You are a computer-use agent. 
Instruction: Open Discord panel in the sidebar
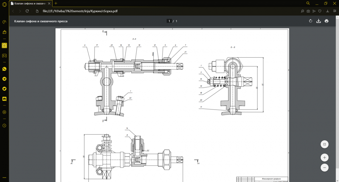[4, 99]
